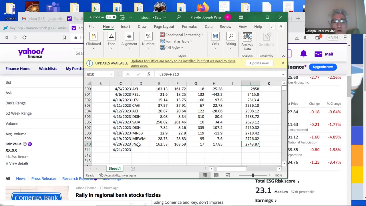Click the zoom out minus button
Screen dimensions: 366x206
(x=236, y=175)
